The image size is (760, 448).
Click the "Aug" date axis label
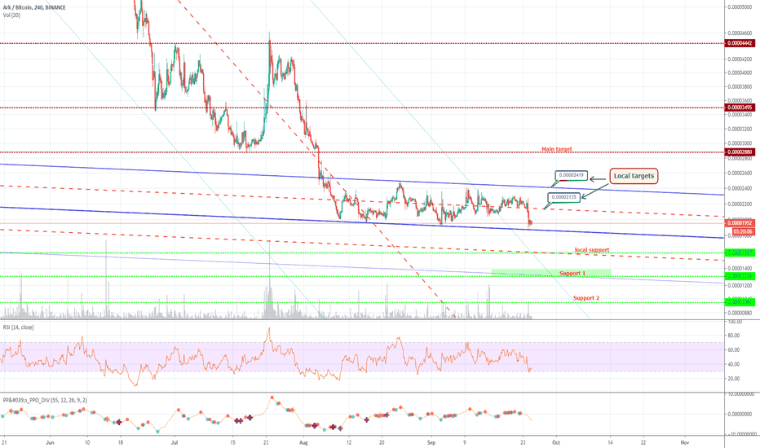click(x=304, y=442)
